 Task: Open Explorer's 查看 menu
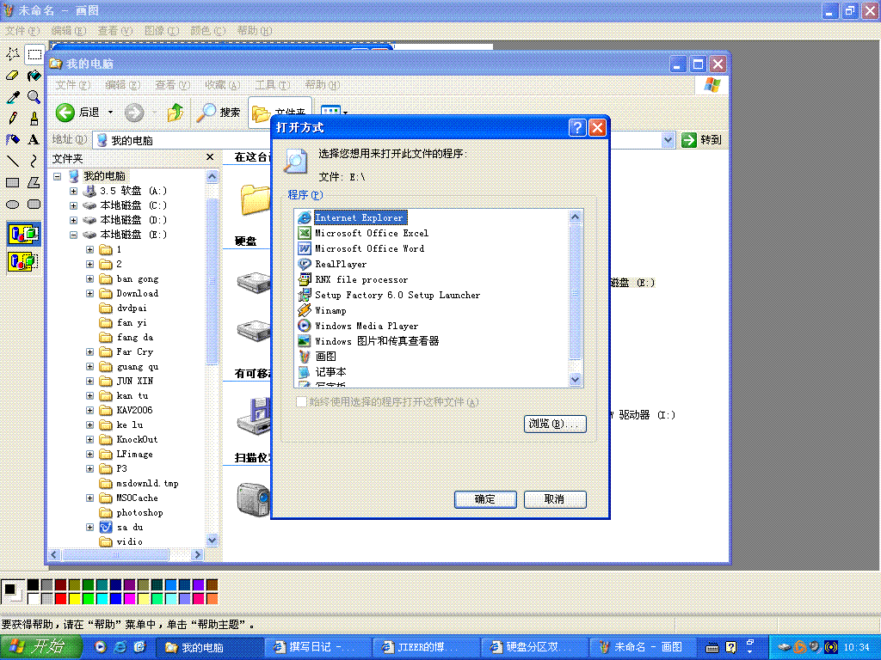coord(173,85)
